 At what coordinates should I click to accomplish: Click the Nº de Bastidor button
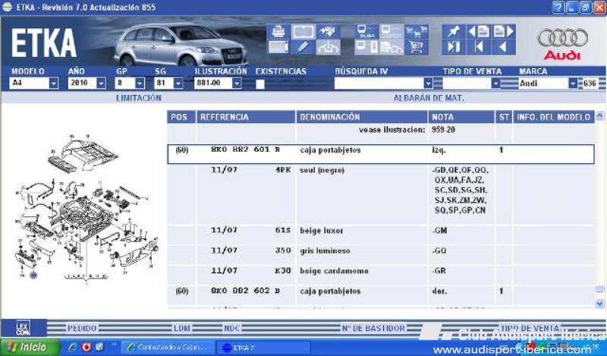point(373,329)
